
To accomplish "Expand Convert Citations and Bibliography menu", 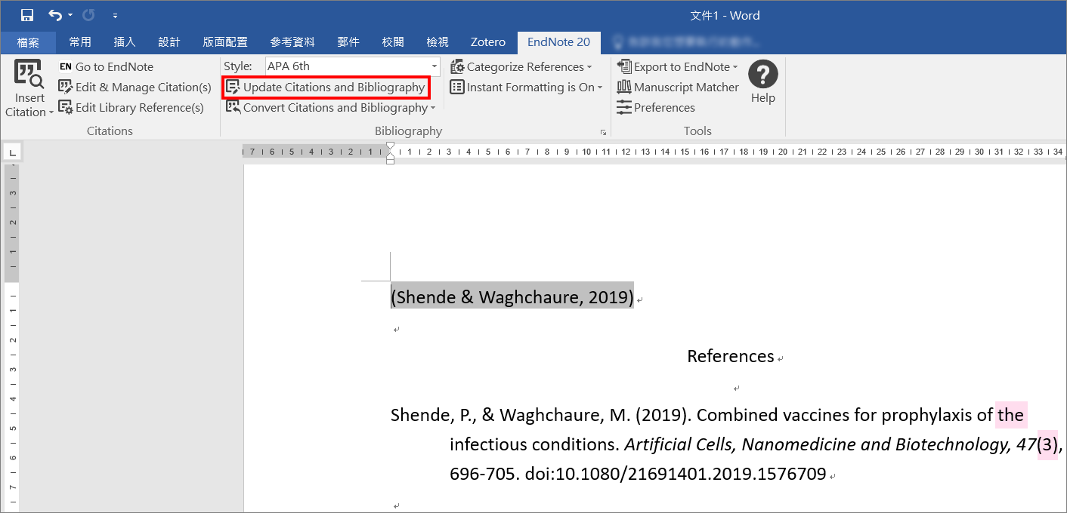I will (330, 108).
